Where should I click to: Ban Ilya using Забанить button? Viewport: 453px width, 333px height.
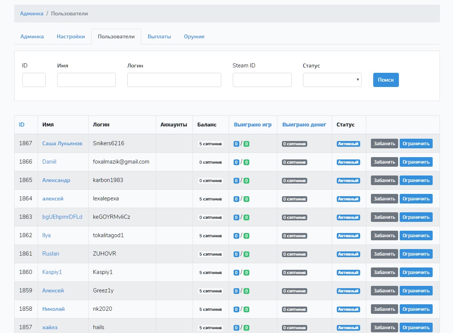point(384,235)
